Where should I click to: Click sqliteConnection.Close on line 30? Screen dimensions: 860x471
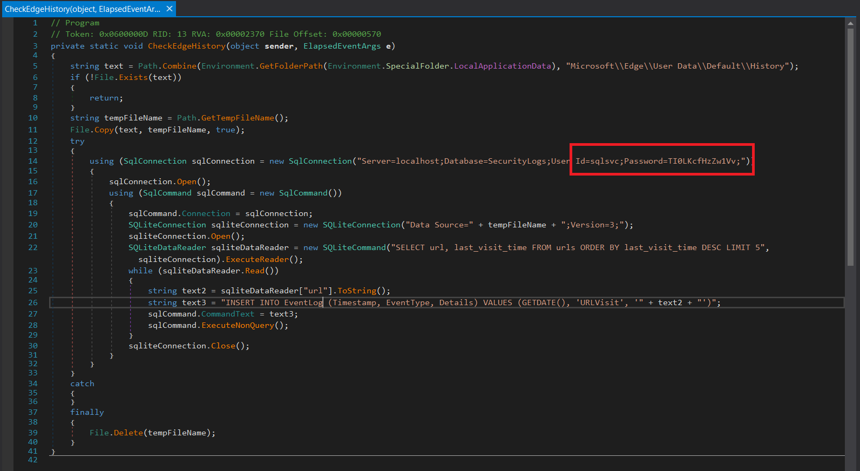coord(182,346)
